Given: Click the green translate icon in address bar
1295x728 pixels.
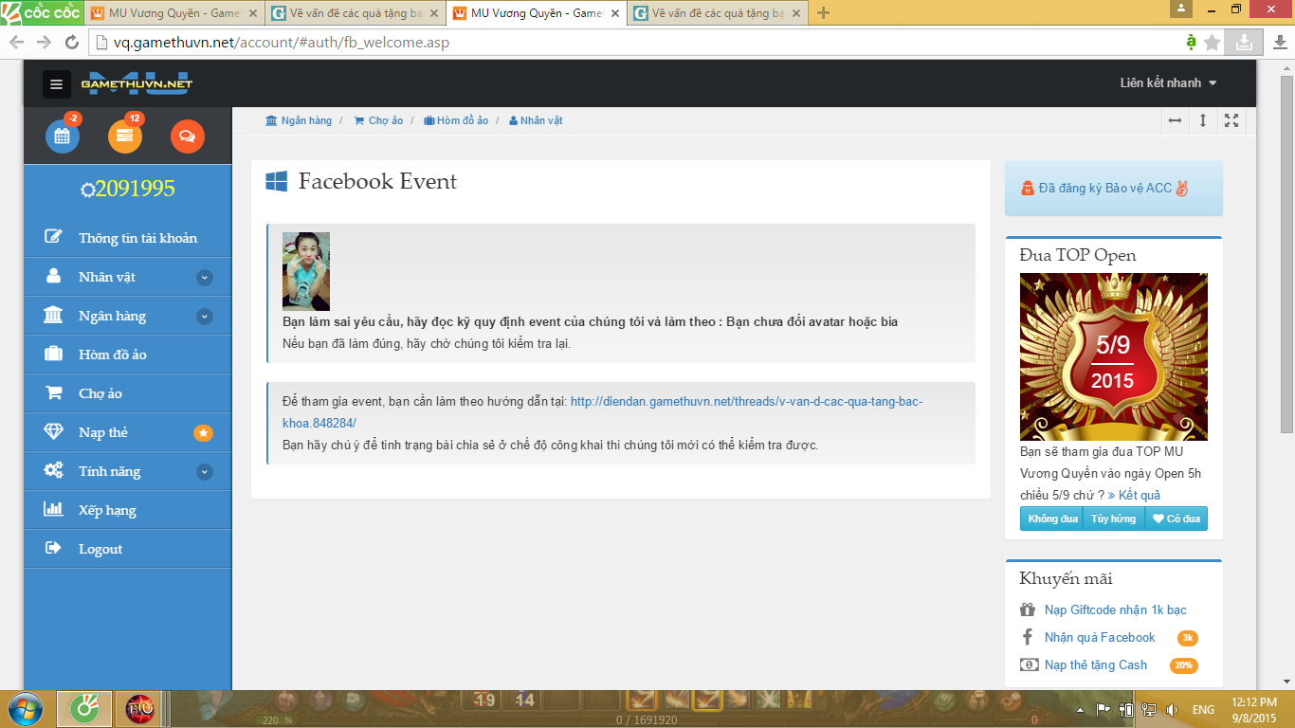Looking at the screenshot, I should [x=1191, y=43].
